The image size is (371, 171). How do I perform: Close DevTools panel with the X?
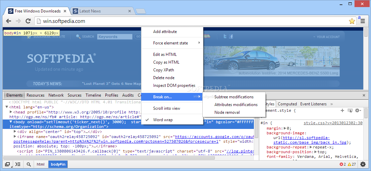tap(364, 95)
